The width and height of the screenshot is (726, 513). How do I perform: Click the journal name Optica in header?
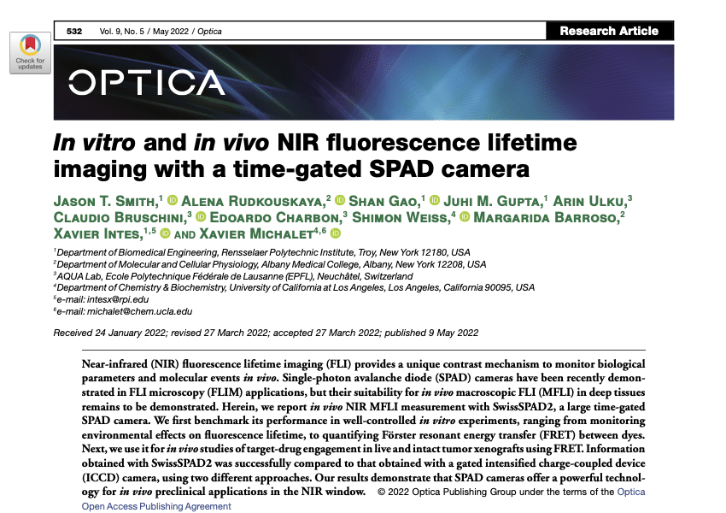[209, 31]
